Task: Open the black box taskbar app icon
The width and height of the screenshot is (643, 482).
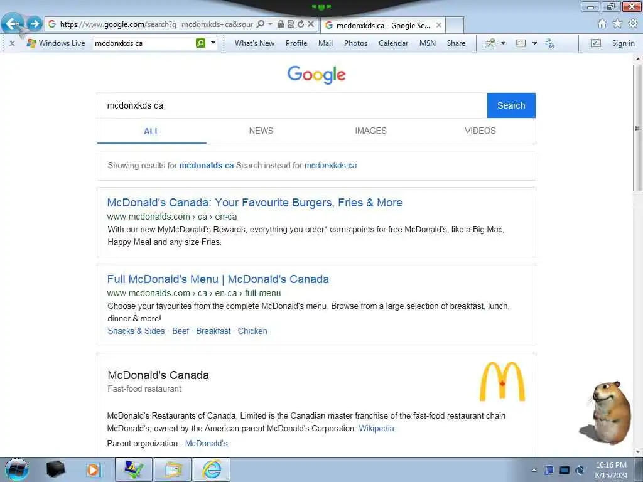Action: click(55, 469)
